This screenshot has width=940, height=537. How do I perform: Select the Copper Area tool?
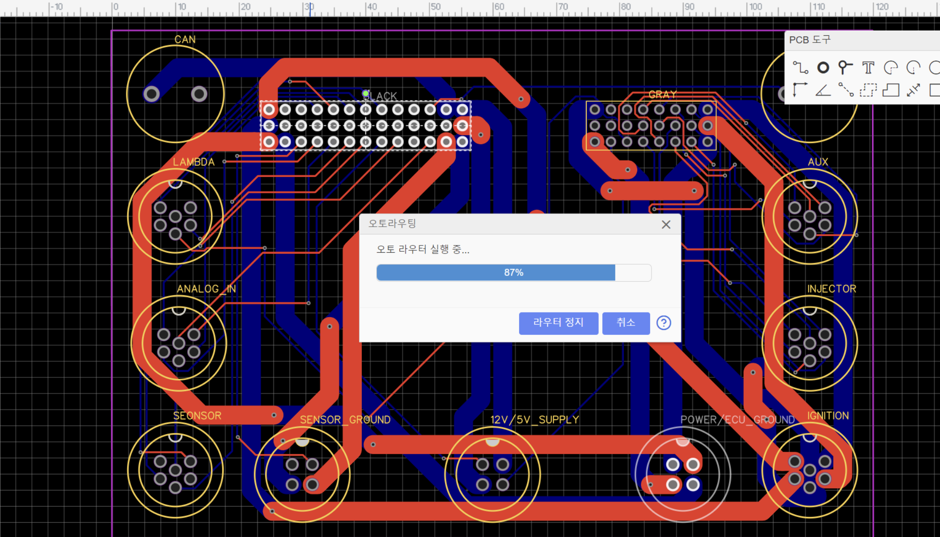pyautogui.click(x=868, y=90)
